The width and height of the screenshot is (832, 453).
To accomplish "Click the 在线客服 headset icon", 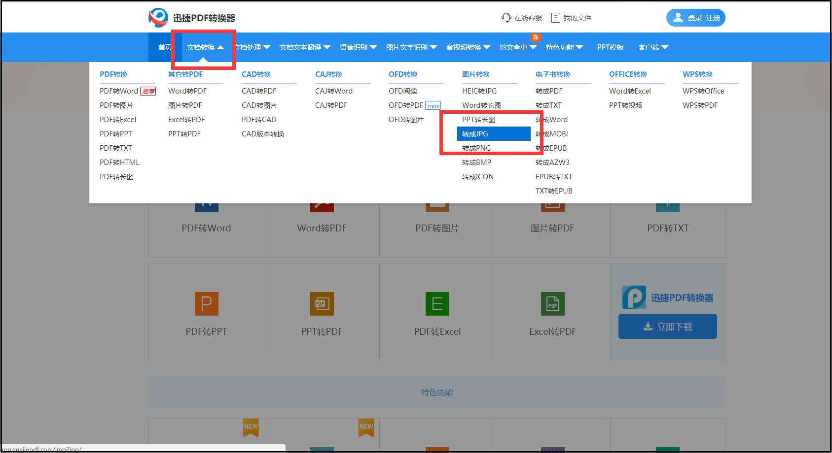I will pyautogui.click(x=506, y=18).
